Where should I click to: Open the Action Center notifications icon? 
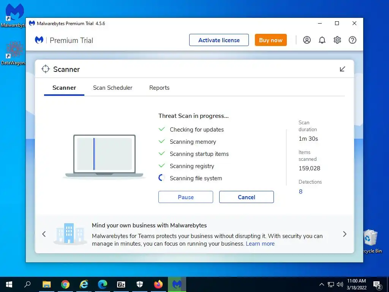(377, 284)
